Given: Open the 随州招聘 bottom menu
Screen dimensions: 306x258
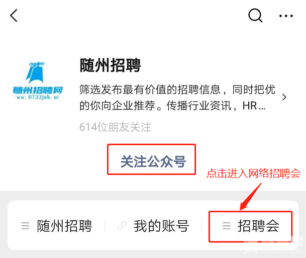Looking at the screenshot, I should point(57,226).
